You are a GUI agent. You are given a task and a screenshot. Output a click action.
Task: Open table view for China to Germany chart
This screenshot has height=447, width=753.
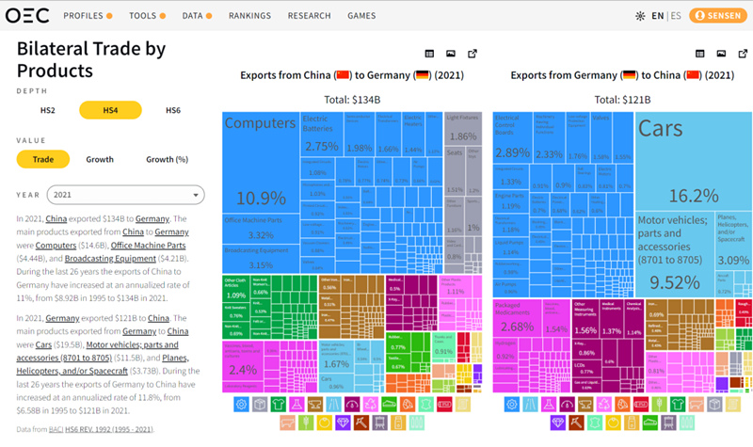click(x=429, y=55)
